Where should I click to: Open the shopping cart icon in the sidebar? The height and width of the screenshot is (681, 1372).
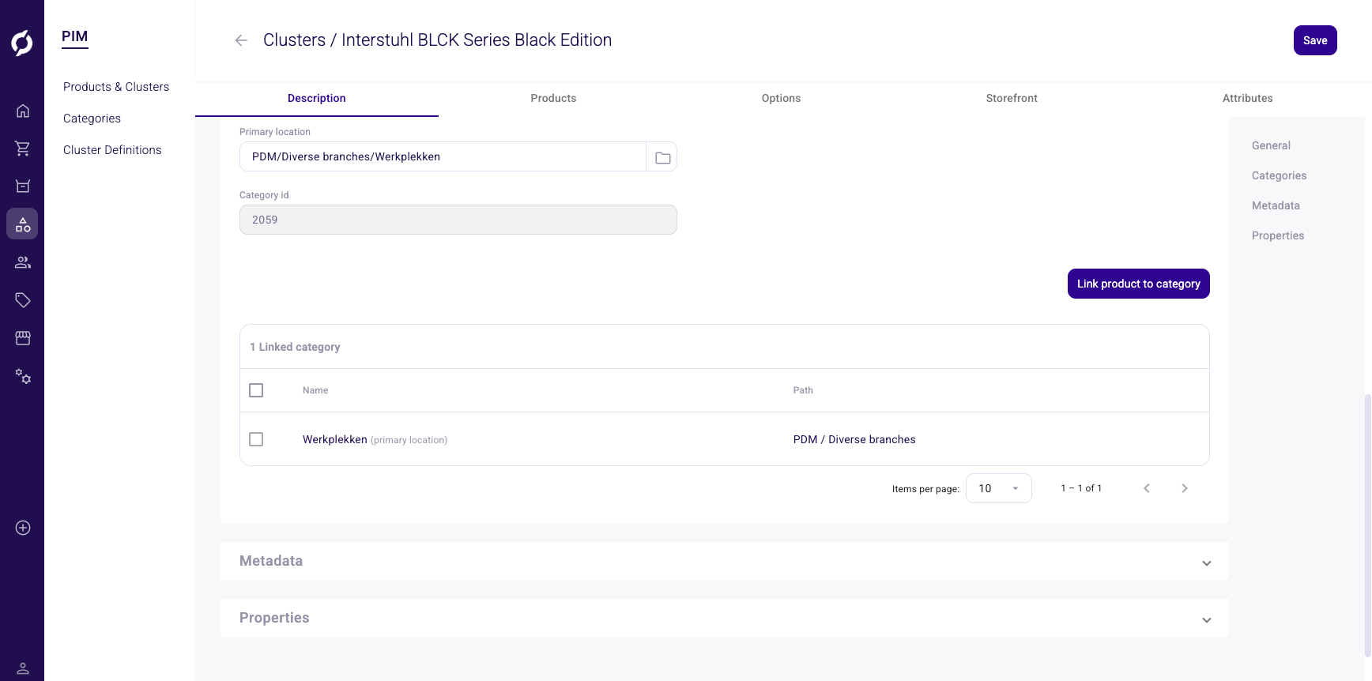coord(23,149)
